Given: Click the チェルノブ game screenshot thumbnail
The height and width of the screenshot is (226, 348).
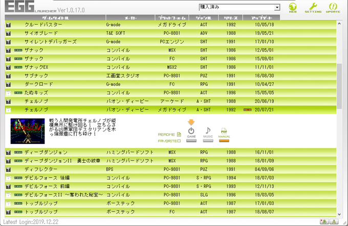Looking at the screenshot, I should (x=28, y=131).
